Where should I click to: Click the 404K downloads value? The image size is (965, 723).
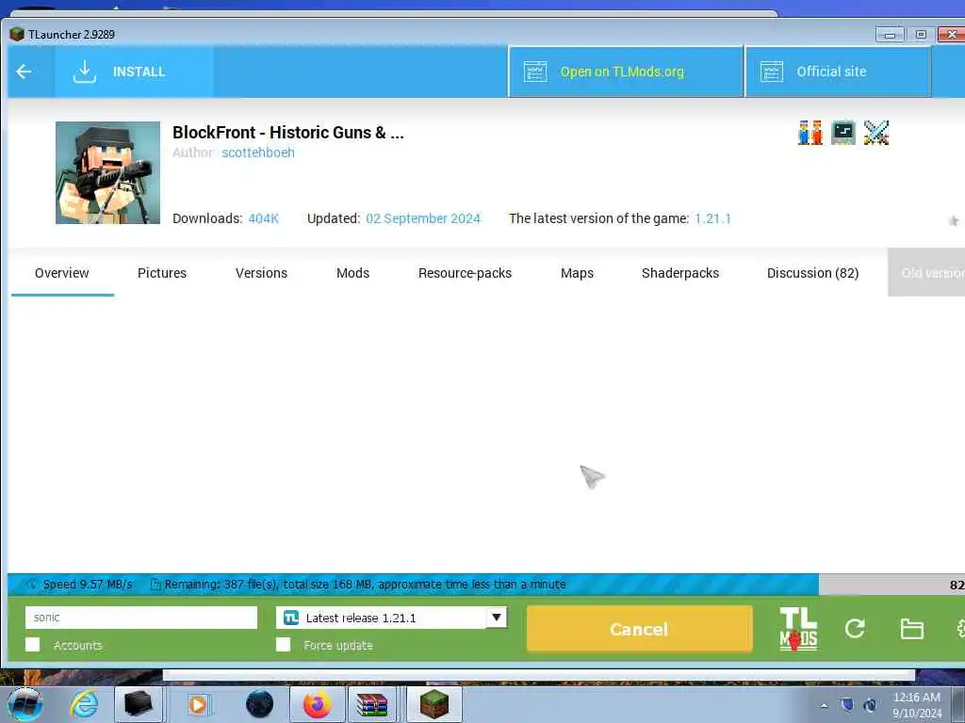pos(264,218)
